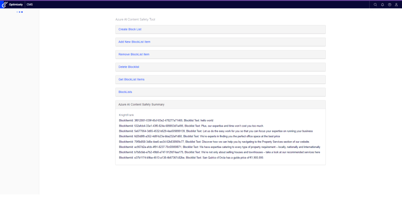Open the Get BlockList Items section
The image size is (402, 202).
pos(131,80)
